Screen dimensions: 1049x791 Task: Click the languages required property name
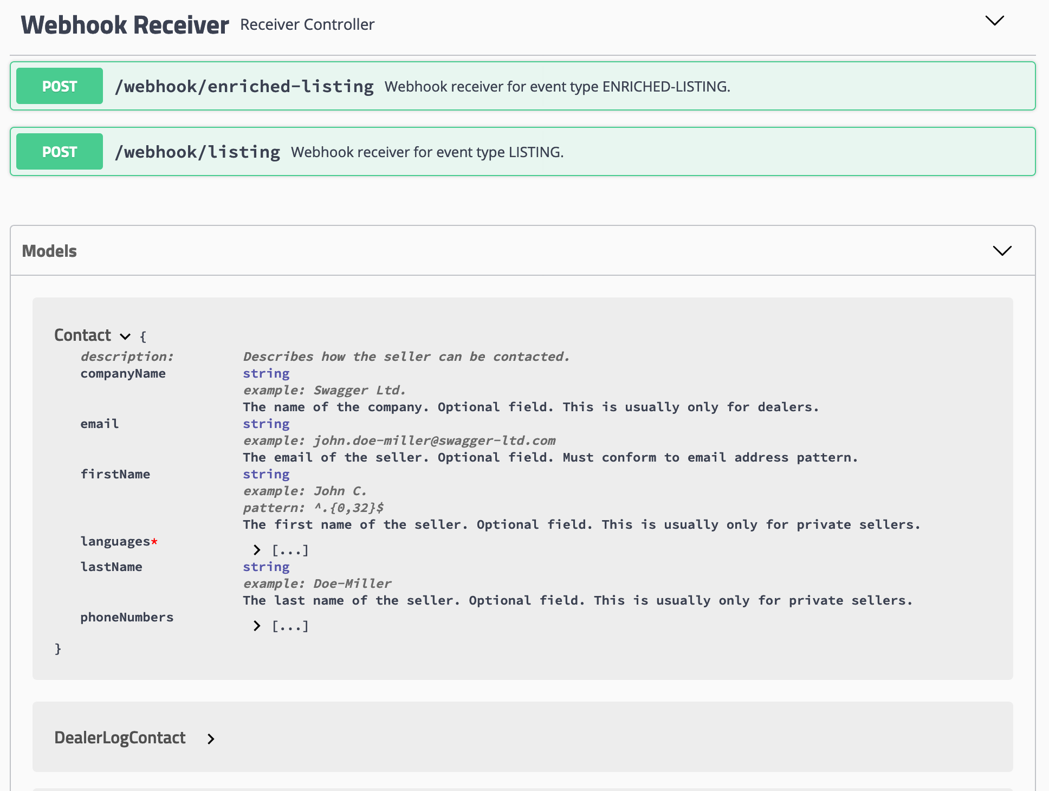115,541
